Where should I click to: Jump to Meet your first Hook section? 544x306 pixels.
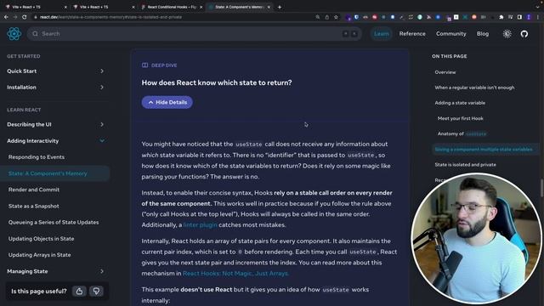[x=461, y=118]
